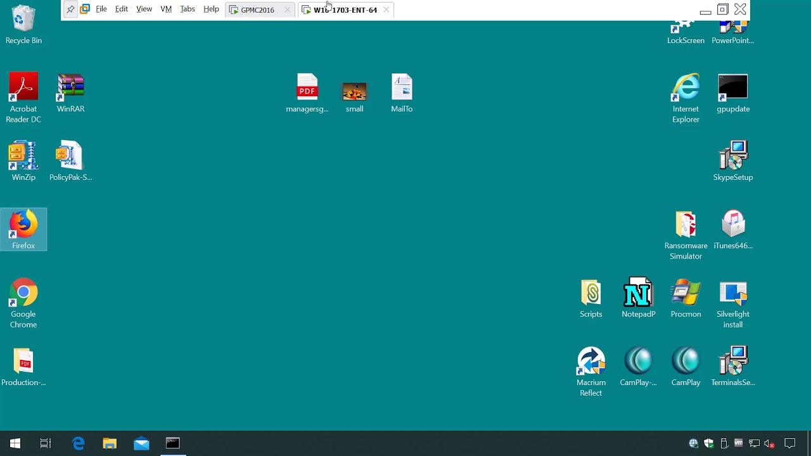Viewport: 811px width, 456px height.
Task: Click the USB safely remove tray icon
Action: pos(724,443)
